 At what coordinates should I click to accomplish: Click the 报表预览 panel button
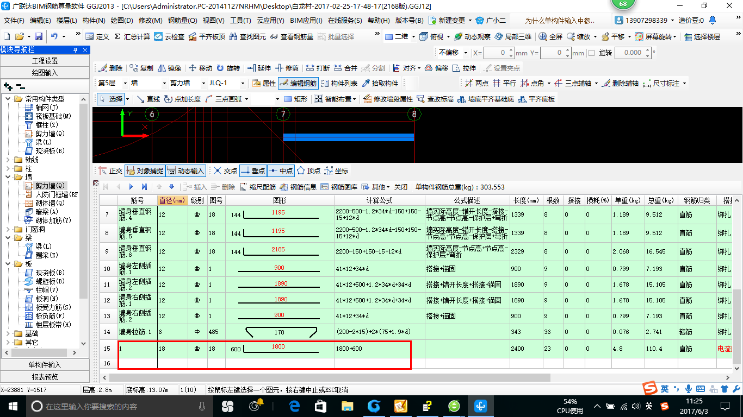[x=45, y=376]
